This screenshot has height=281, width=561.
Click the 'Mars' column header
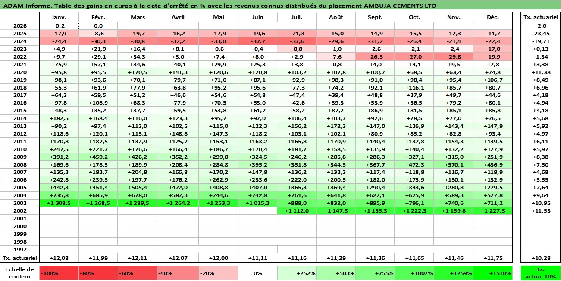[137, 17]
